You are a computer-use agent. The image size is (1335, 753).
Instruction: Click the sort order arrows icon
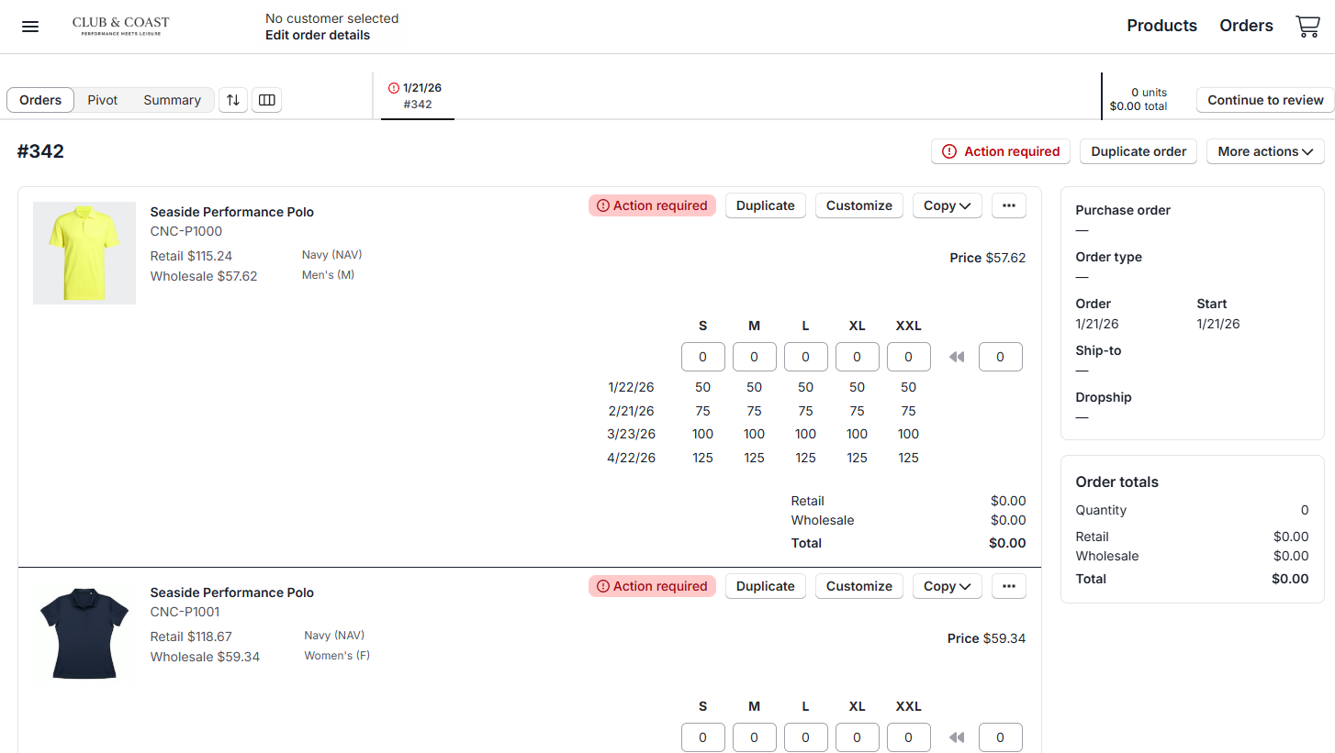[x=233, y=100]
